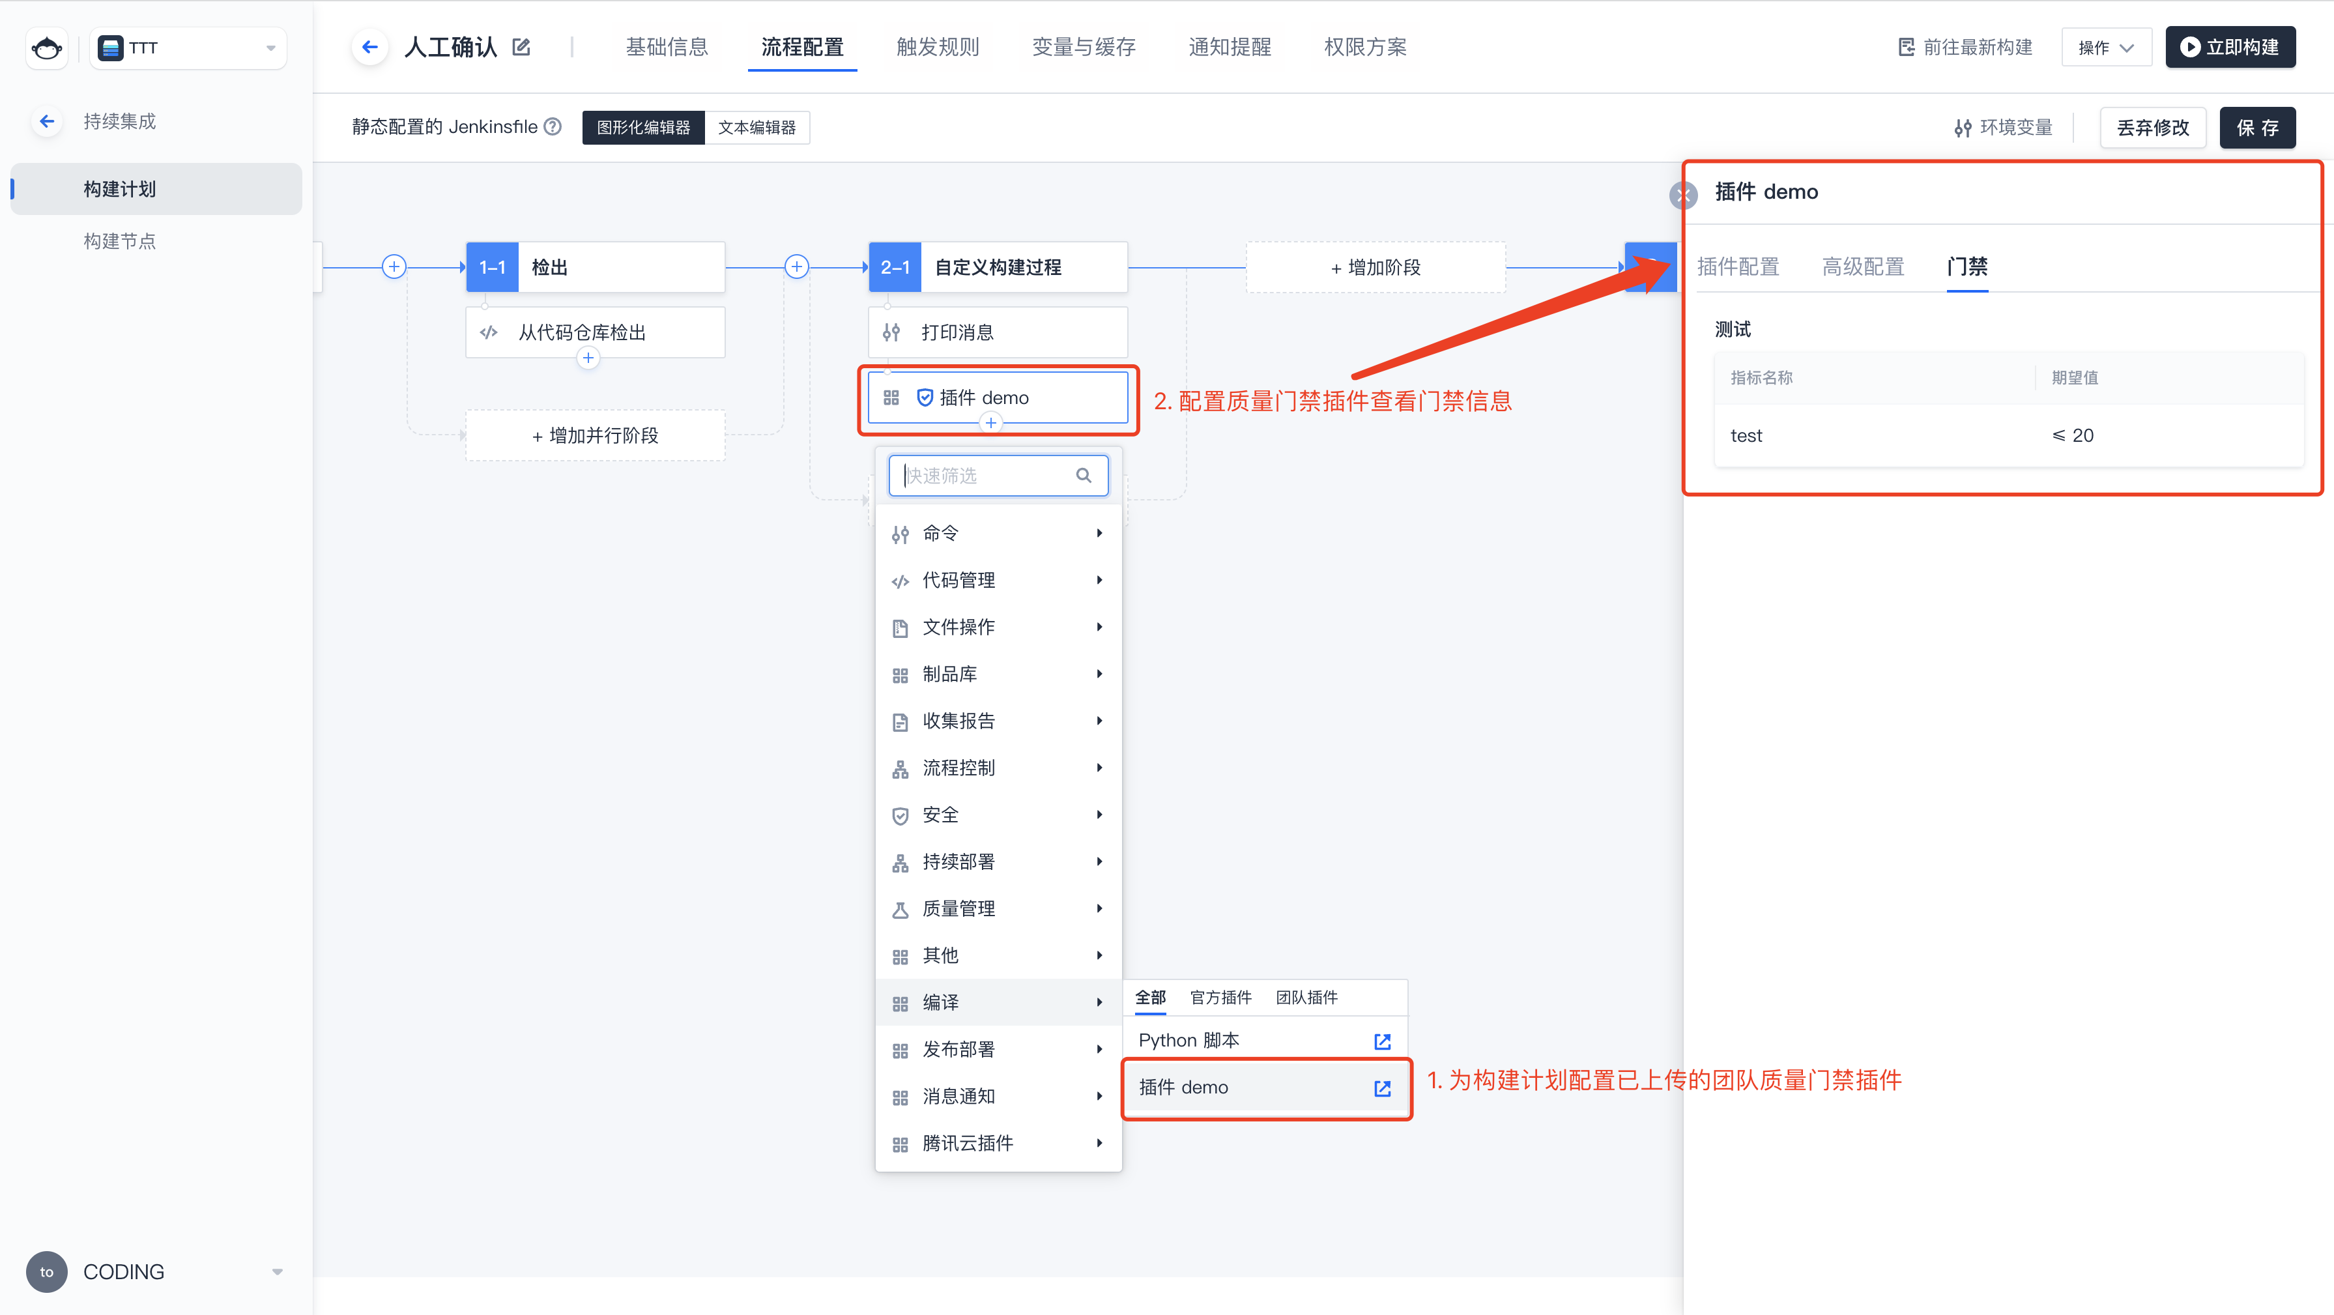Expand 发布部署 category submenu
The image size is (2334, 1315).
(x=998, y=1050)
